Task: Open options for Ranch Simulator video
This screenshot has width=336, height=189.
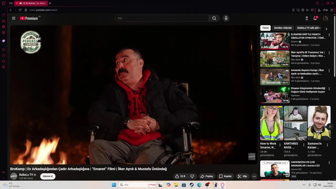Action: (329, 35)
